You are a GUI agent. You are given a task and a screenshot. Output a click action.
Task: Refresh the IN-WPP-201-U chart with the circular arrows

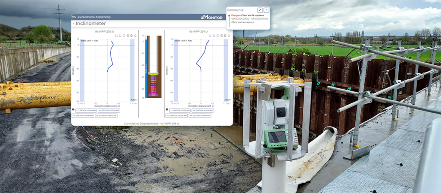(217, 36)
